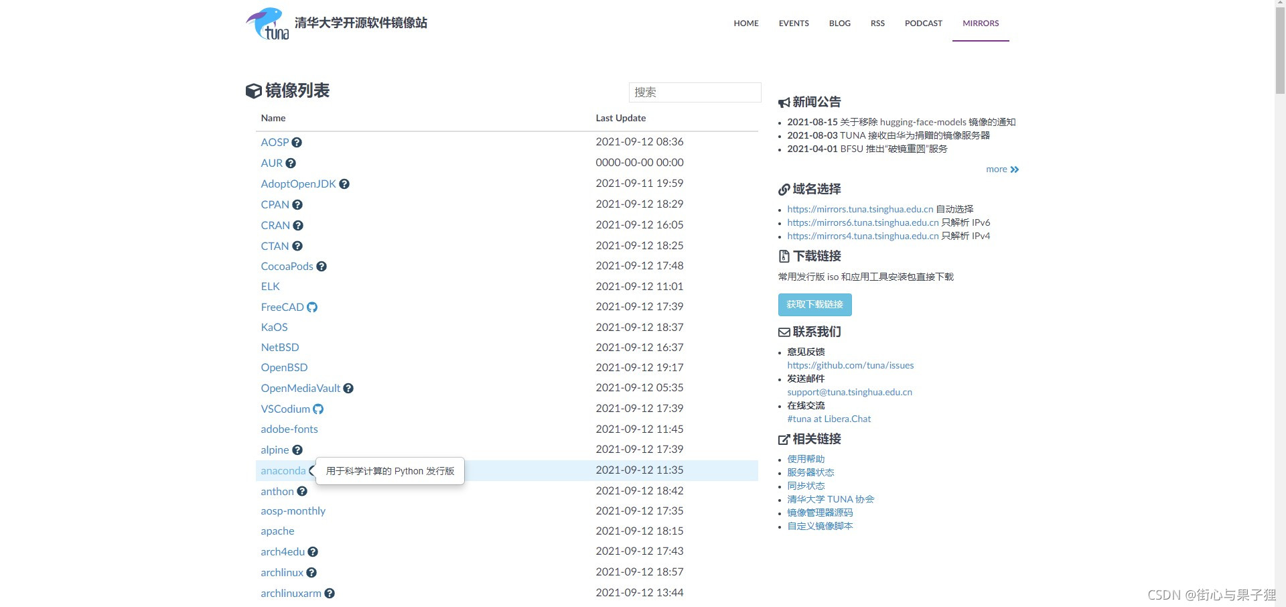Open the mirrors6 IPv6-only link
The height and width of the screenshot is (607, 1286).
point(863,223)
